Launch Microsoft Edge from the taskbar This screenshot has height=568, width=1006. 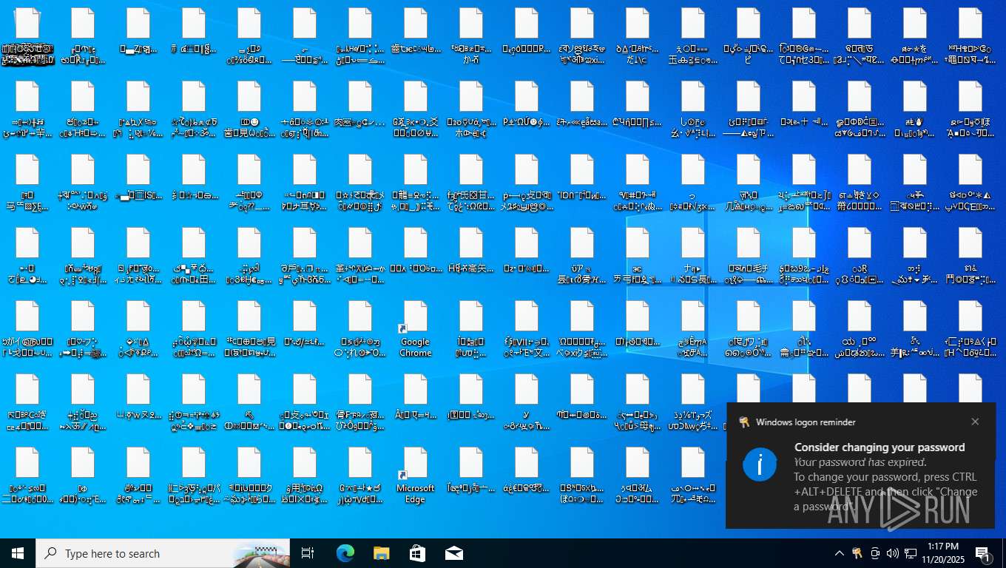pyautogui.click(x=345, y=553)
